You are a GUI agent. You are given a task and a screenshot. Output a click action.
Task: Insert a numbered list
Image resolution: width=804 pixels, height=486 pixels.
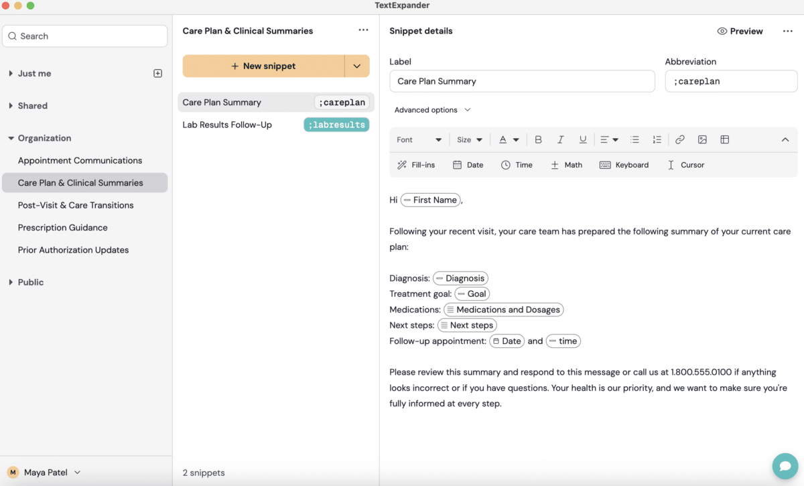[x=657, y=139]
